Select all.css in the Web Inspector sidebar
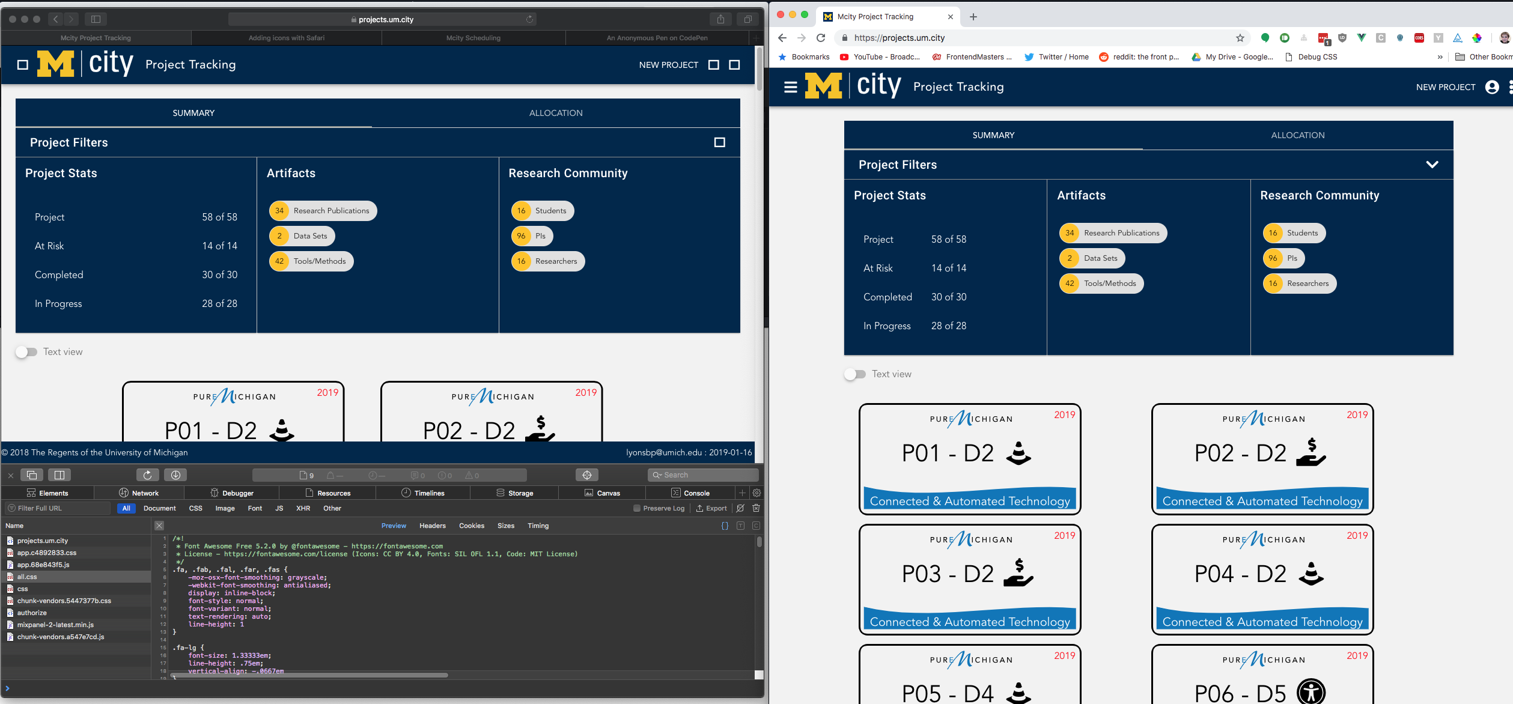 pos(27,576)
